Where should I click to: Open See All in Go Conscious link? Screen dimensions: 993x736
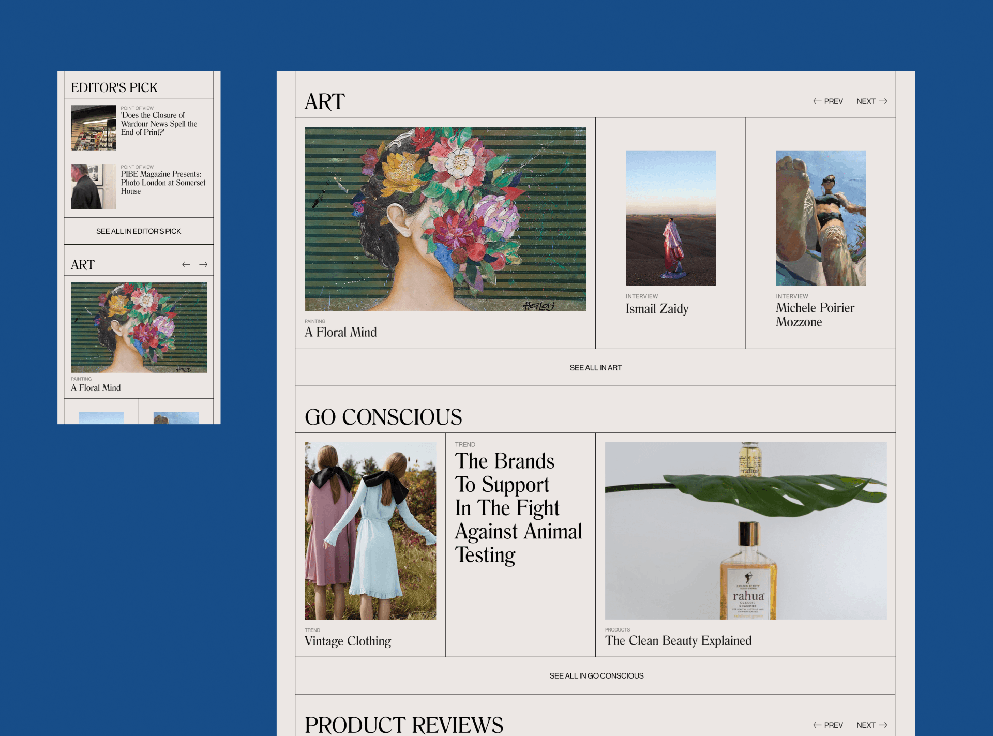(x=596, y=675)
